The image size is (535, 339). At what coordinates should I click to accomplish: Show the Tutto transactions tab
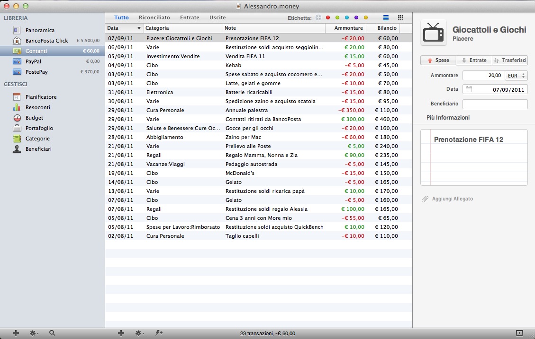click(121, 17)
